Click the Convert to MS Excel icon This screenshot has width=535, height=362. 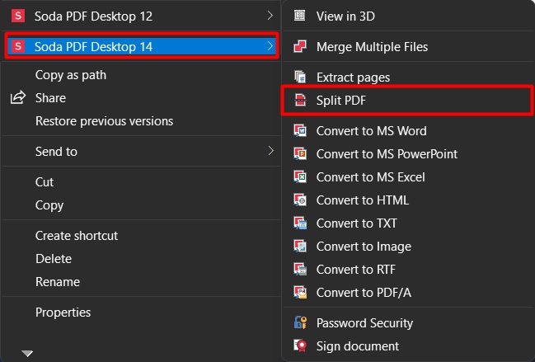[300, 176]
